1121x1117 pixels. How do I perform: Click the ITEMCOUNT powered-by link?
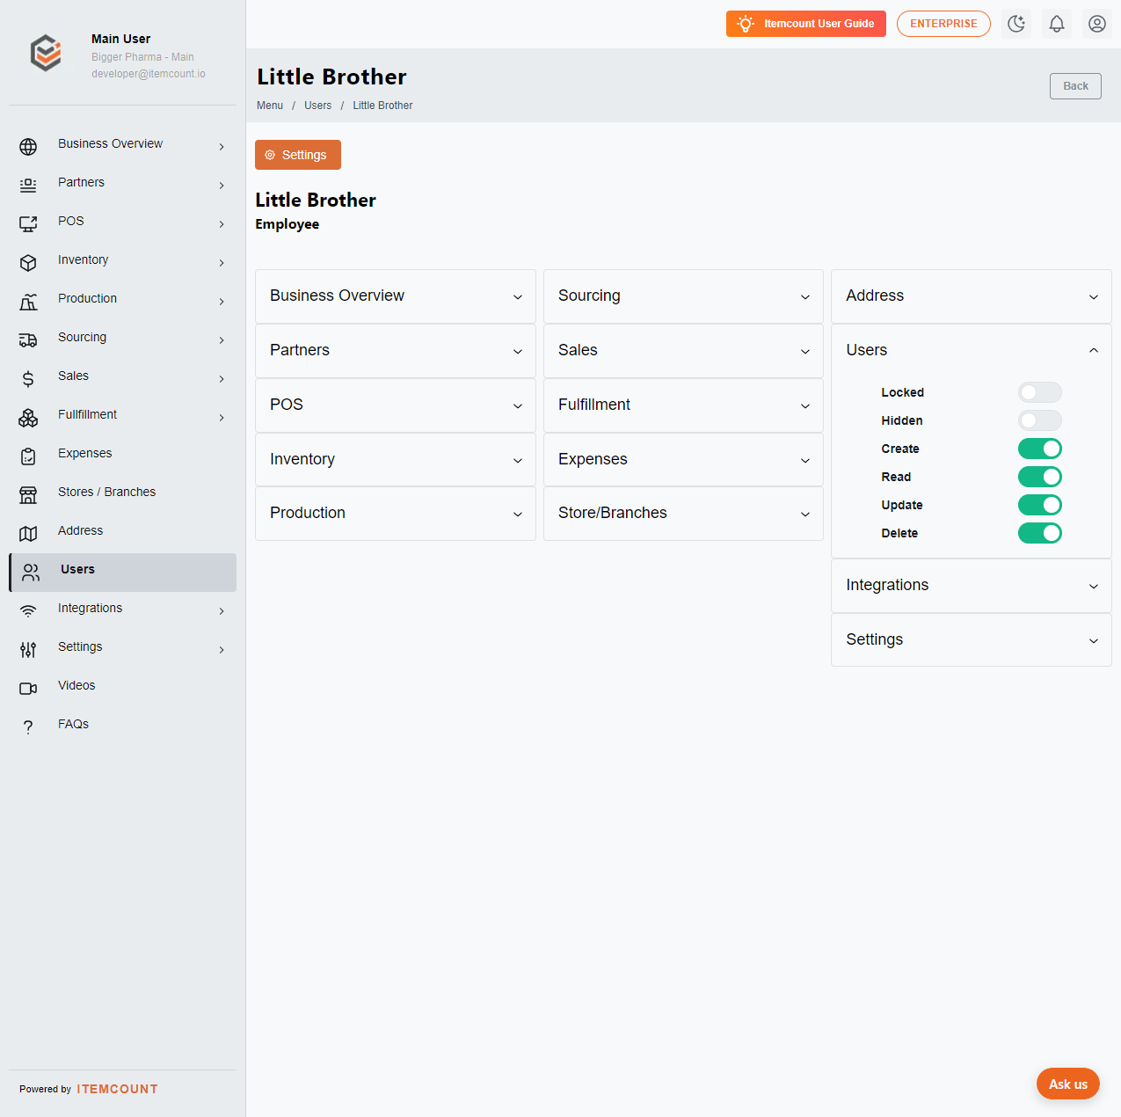117,1089
